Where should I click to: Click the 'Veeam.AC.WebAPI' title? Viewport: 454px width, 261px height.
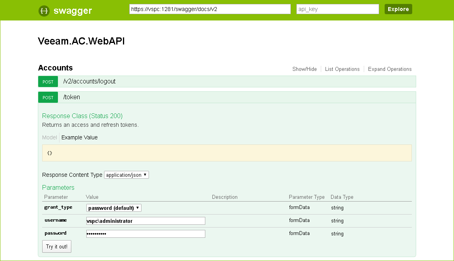[81, 41]
